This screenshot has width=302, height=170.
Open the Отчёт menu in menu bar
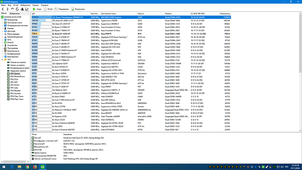point(16,5)
